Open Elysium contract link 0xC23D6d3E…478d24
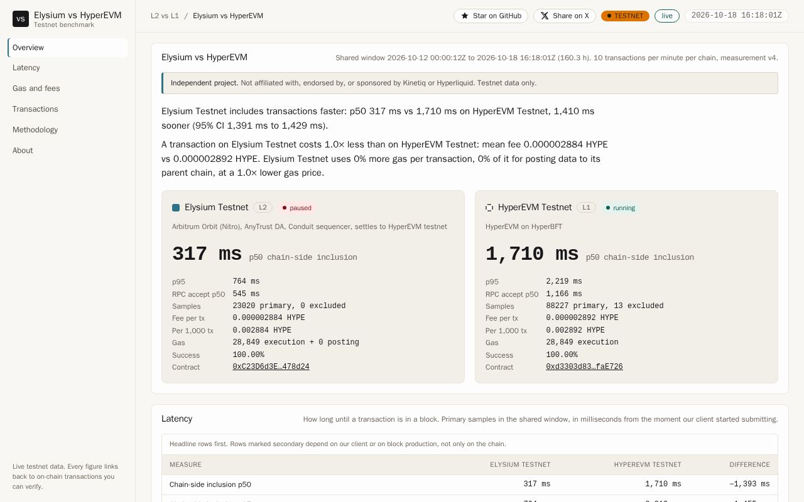This screenshot has height=502, width=804. click(x=271, y=367)
